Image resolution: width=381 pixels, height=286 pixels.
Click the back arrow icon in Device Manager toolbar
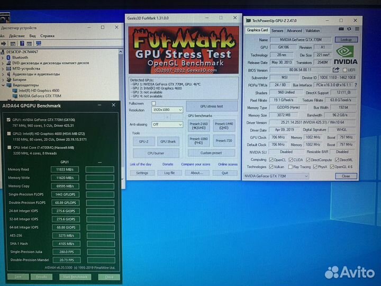coord(4,43)
